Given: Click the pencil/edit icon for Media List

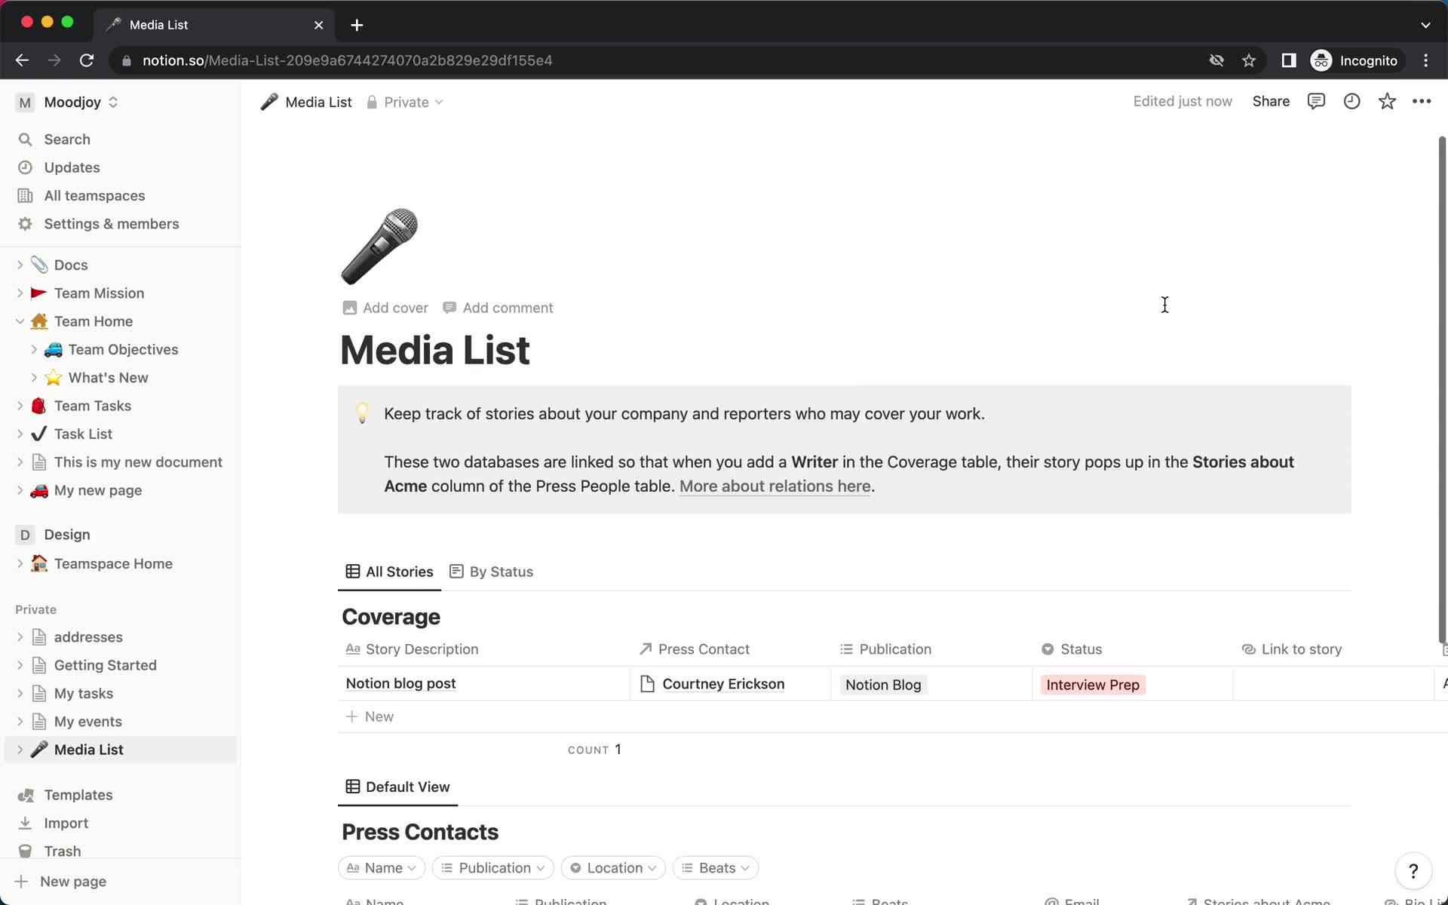Looking at the screenshot, I should pyautogui.click(x=269, y=102).
